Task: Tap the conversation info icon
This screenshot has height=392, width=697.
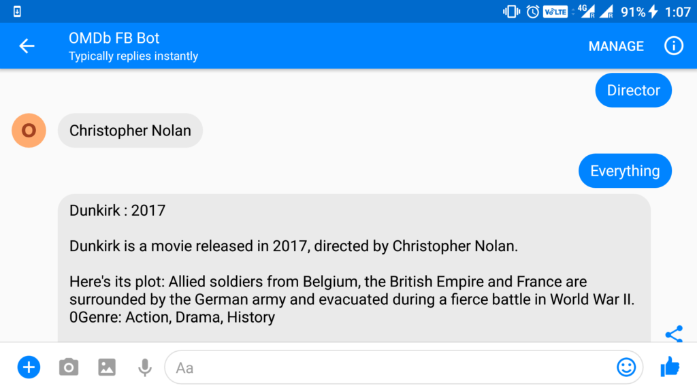Action: pyautogui.click(x=674, y=46)
